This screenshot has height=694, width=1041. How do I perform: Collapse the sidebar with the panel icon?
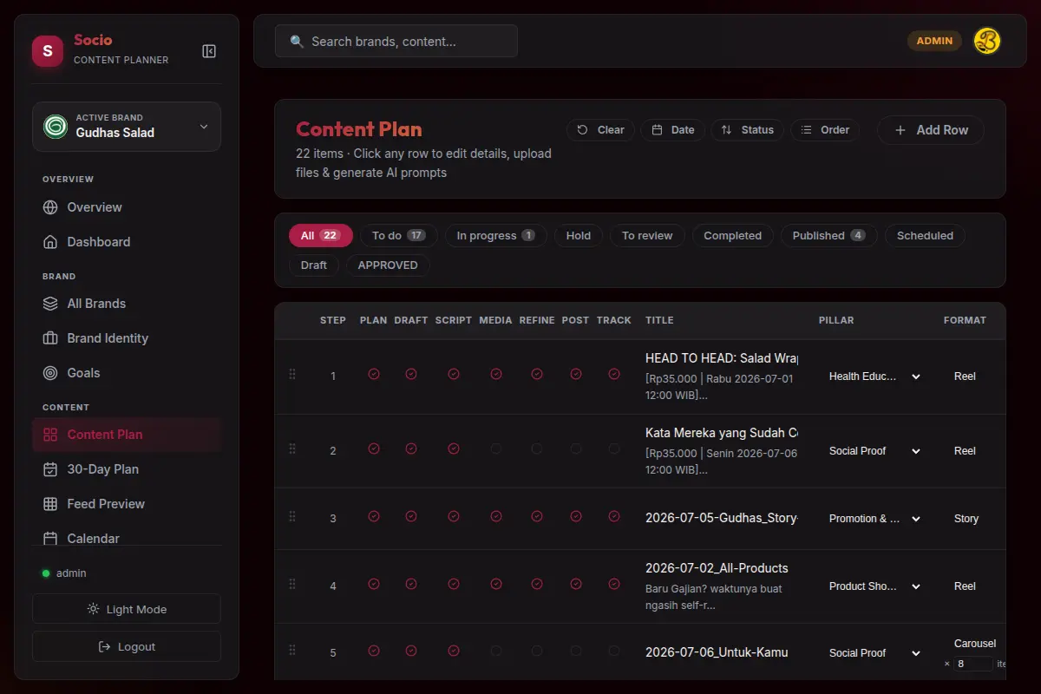tap(209, 51)
